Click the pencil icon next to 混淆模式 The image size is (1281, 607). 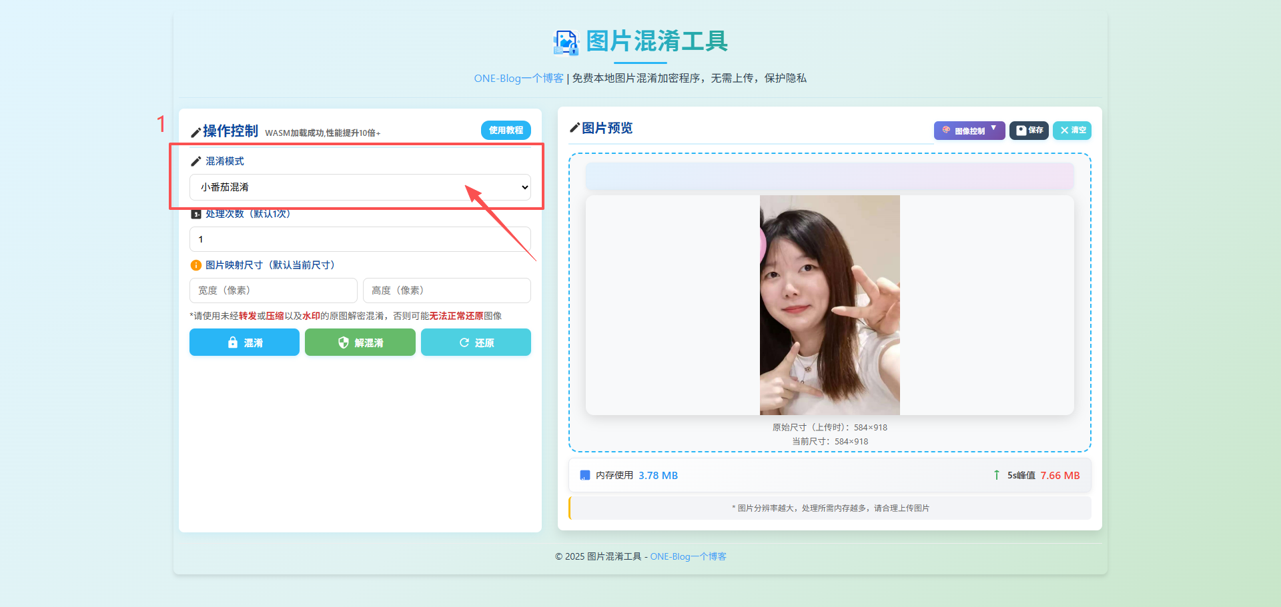point(195,161)
